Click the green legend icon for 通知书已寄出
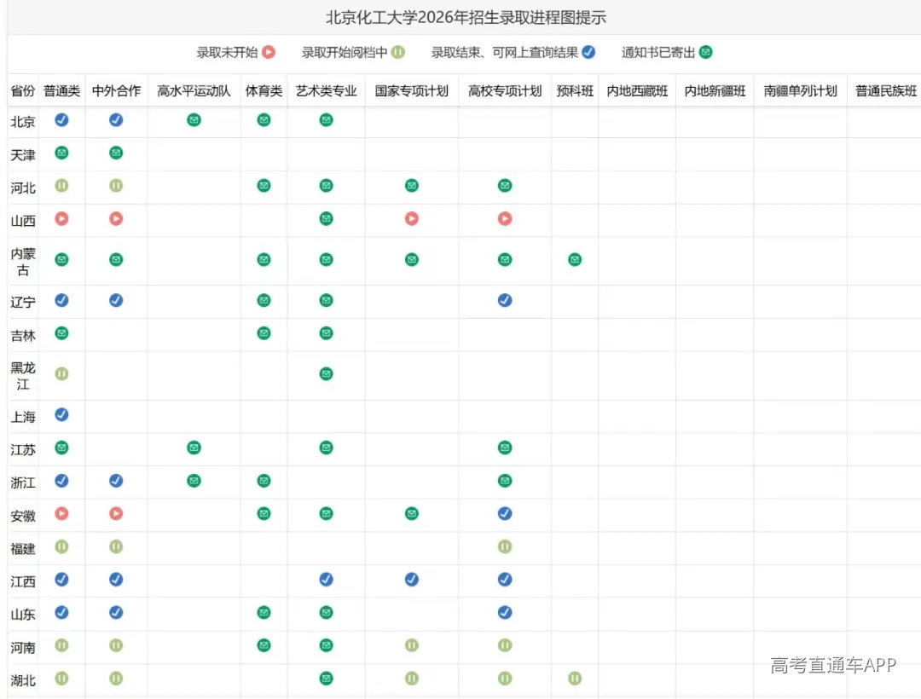 (706, 52)
